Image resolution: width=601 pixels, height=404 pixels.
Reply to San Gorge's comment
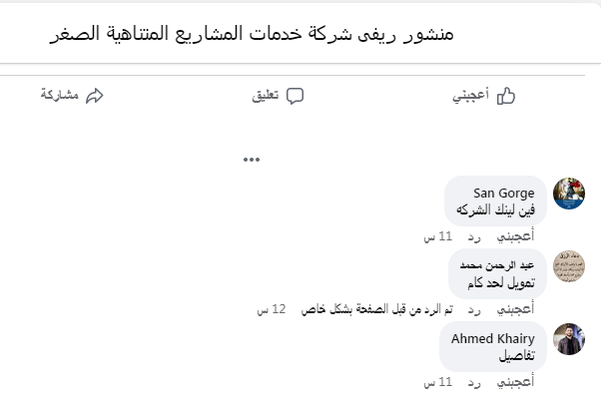(475, 236)
